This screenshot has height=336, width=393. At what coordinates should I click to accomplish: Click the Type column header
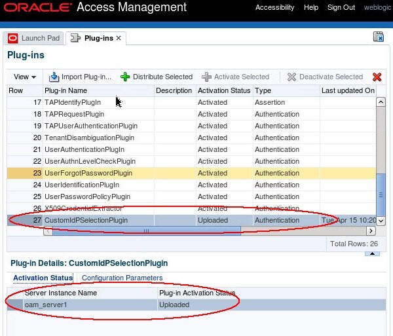[x=286, y=90]
